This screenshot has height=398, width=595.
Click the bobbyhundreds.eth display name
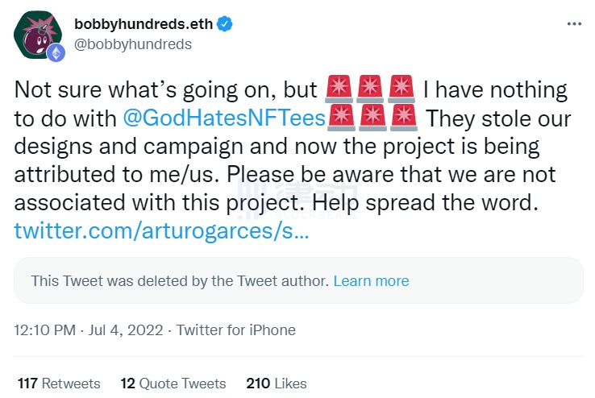144,24
